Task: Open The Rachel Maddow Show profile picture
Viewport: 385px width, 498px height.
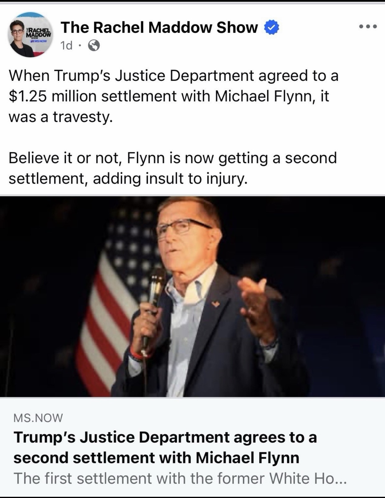Action: tap(30, 35)
